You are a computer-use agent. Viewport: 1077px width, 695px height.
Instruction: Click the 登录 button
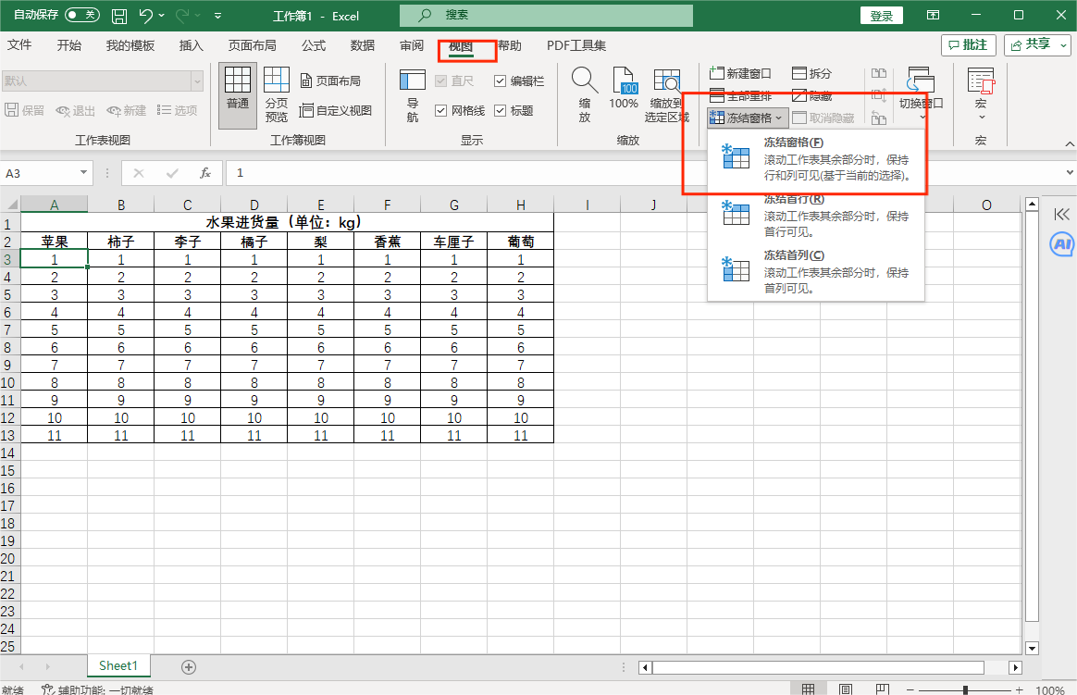(x=880, y=15)
